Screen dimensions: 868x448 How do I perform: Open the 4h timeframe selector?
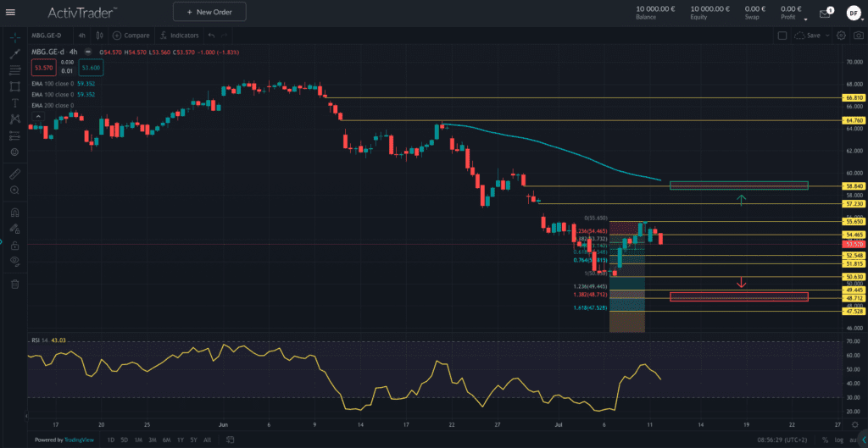pyautogui.click(x=81, y=36)
